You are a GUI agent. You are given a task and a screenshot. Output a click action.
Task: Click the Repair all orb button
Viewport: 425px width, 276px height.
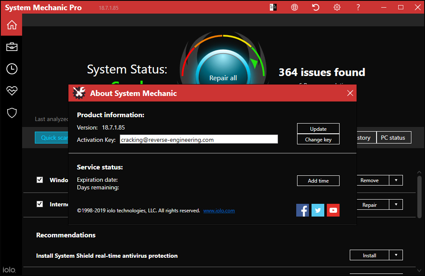(x=223, y=68)
